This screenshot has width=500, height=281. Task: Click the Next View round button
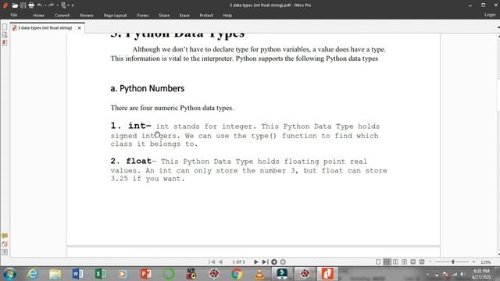click(x=283, y=262)
